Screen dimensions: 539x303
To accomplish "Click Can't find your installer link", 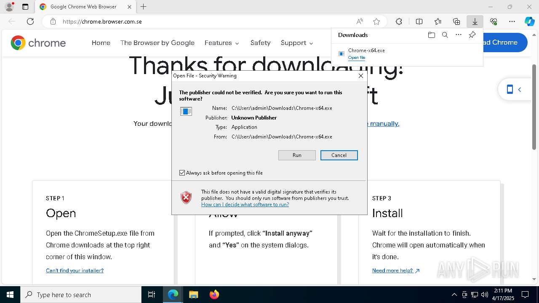I will [75, 271].
